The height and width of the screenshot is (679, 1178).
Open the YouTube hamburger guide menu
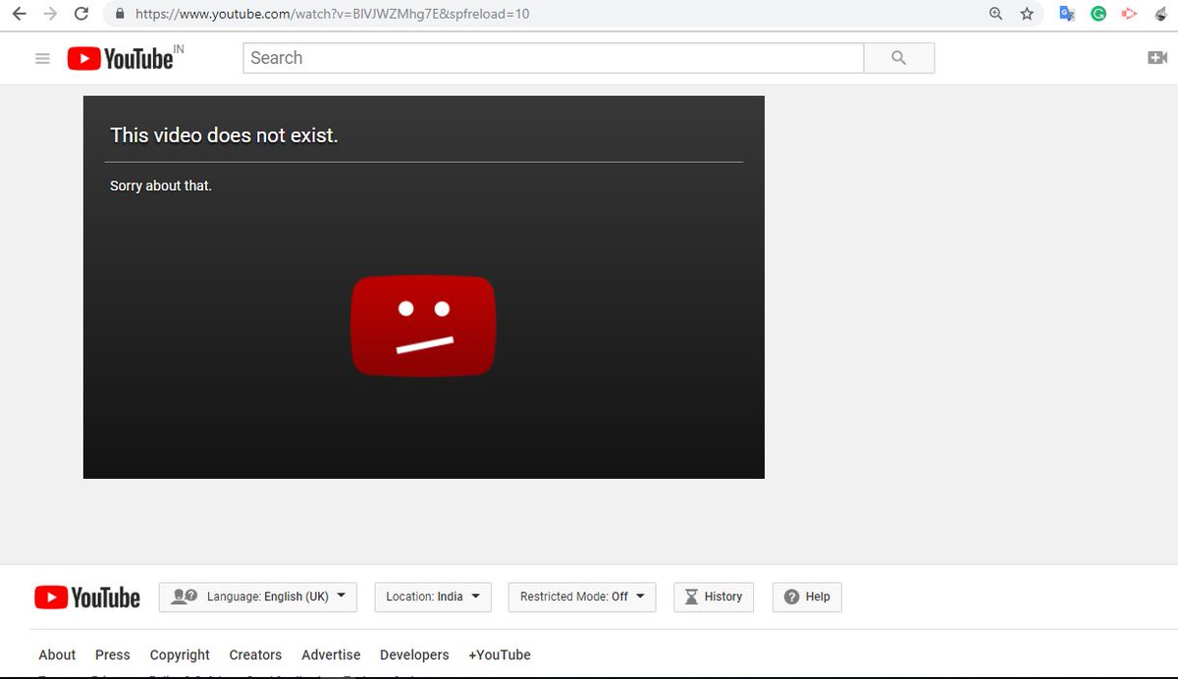[42, 58]
